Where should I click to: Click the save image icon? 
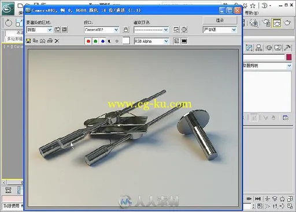[28, 41]
